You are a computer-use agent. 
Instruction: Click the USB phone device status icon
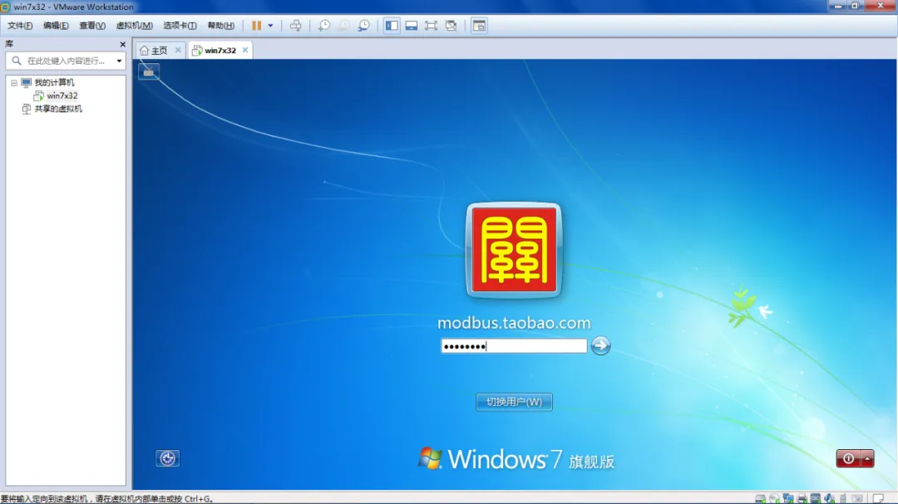[843, 499]
